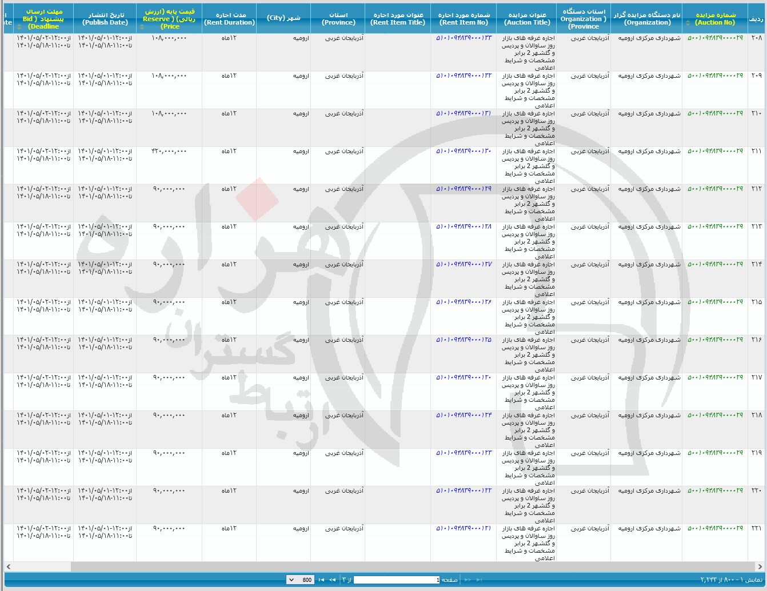This screenshot has width=767, height=591.
Task: Click the greyed double-arrow pager icon right of صفحه
Action: coord(468,580)
